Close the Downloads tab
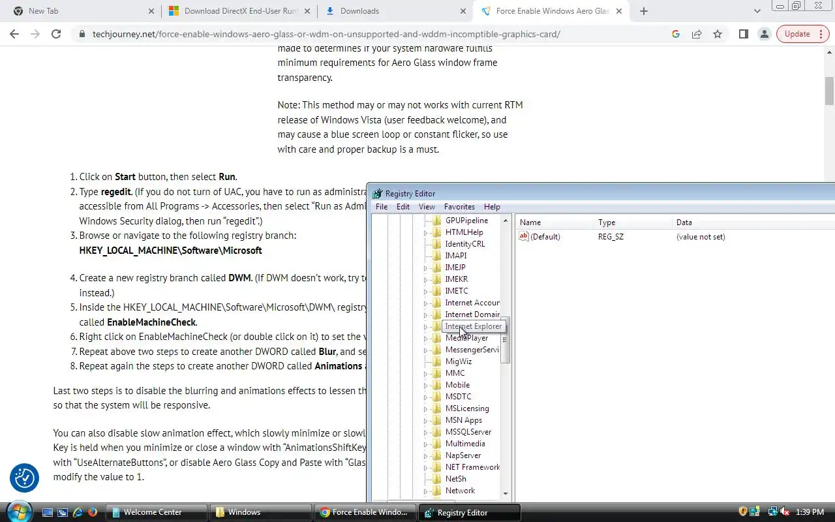Screen dimensions: 835x522 tap(463, 11)
